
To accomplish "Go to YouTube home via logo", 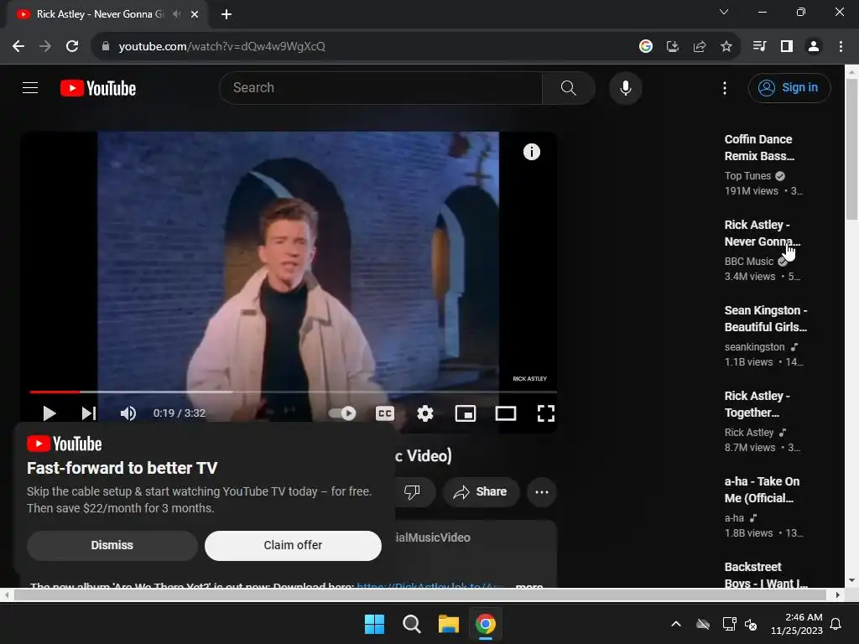I will 98,88.
